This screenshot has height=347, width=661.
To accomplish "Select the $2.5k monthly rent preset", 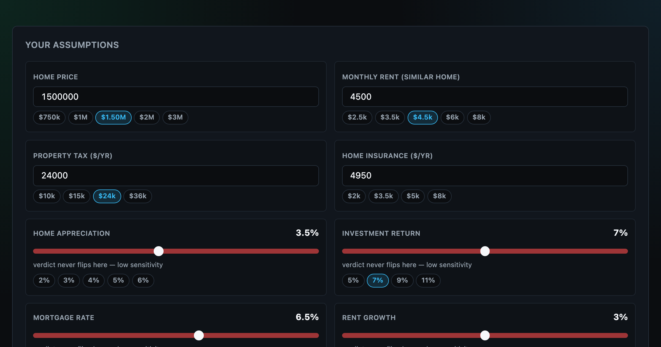I will pos(357,117).
